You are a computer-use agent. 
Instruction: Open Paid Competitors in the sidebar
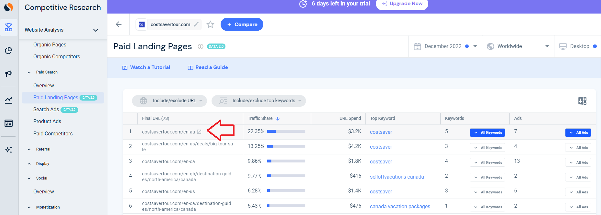(53, 134)
